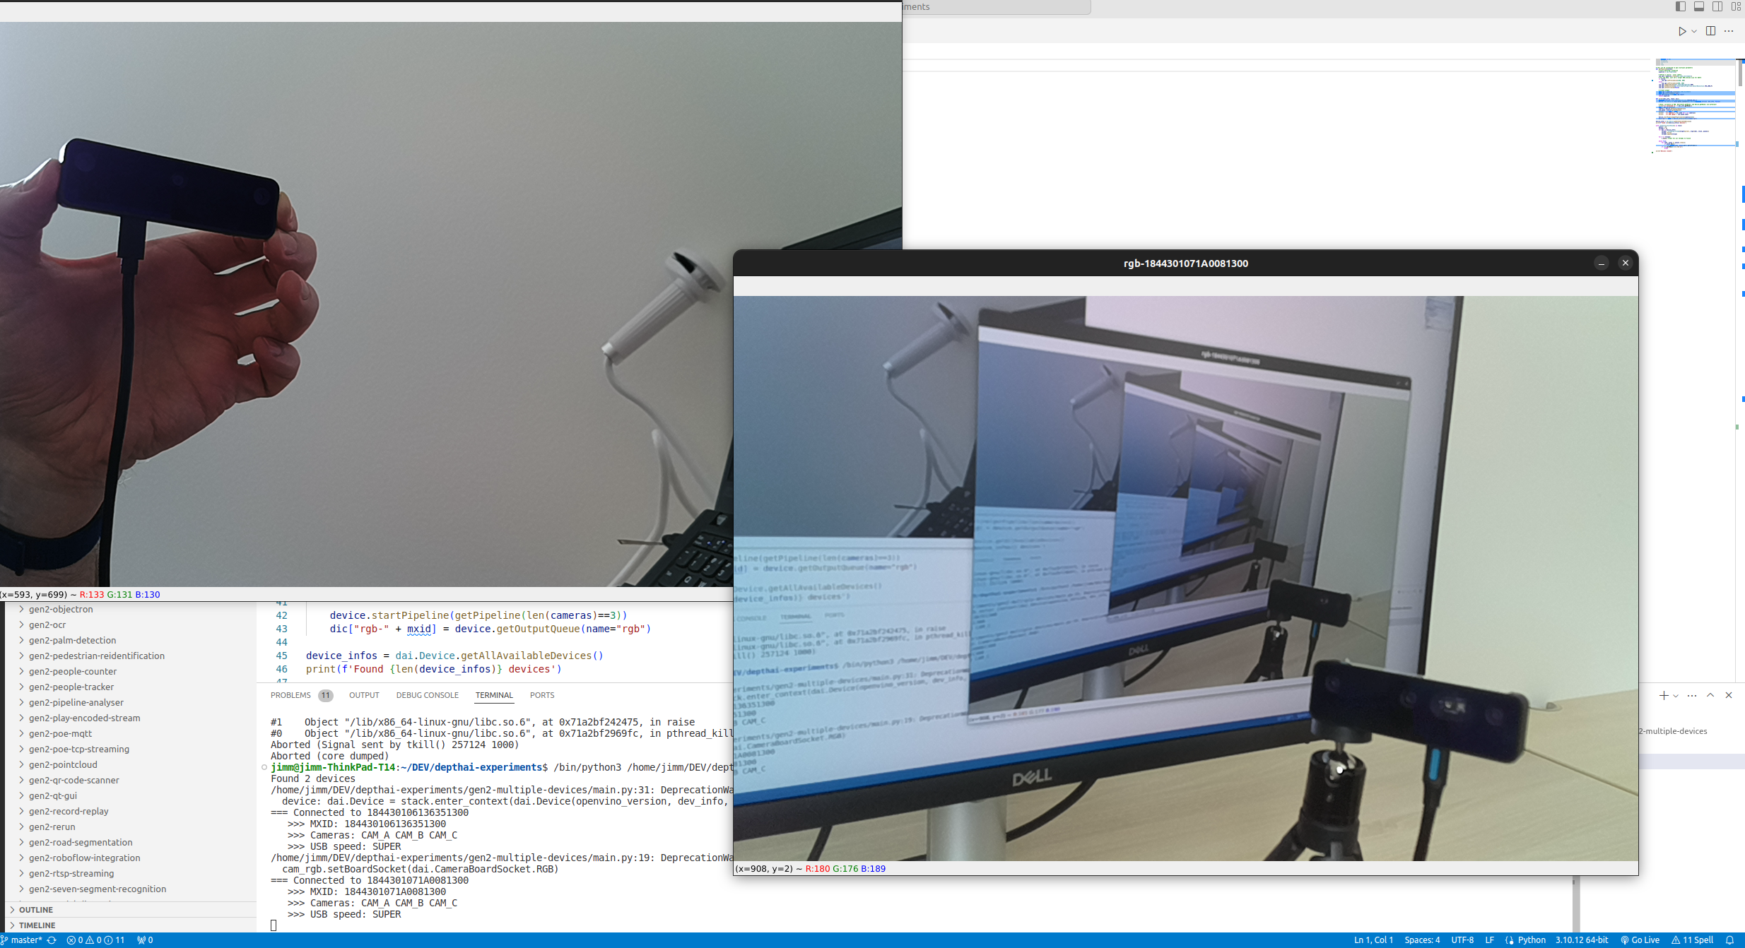Viewport: 1745px width, 948px height.
Task: Toggle bottom panel visibility
Action: [x=1699, y=6]
